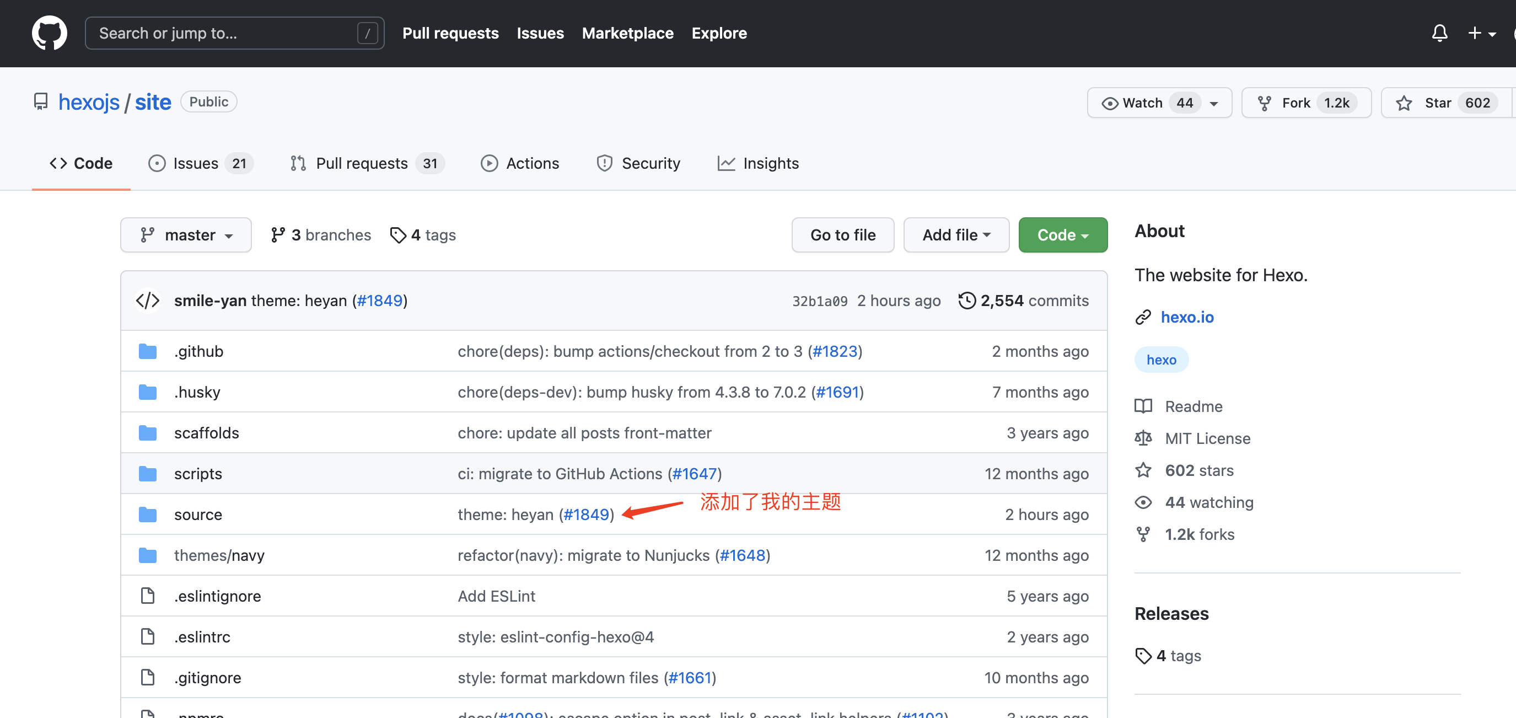Click the GitHub Octocat logo
Screen dimensions: 1516x718
[49, 34]
